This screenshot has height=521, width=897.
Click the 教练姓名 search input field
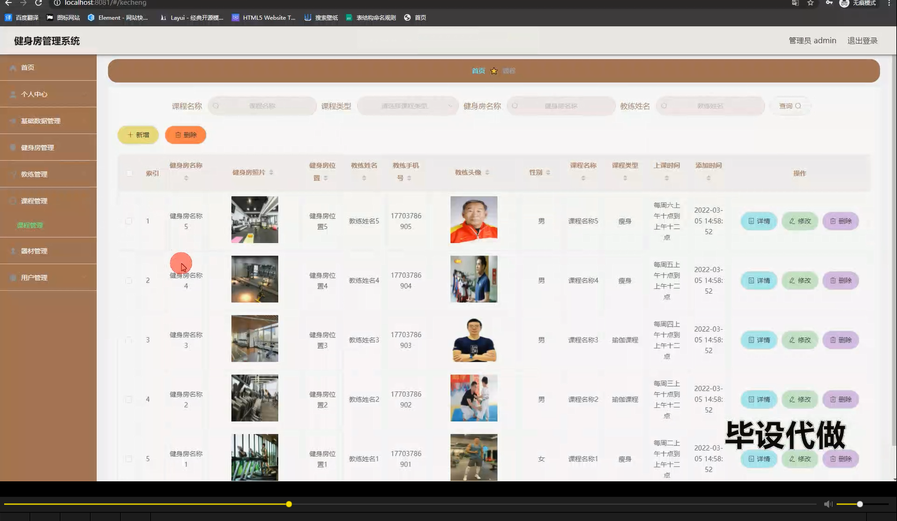point(710,106)
